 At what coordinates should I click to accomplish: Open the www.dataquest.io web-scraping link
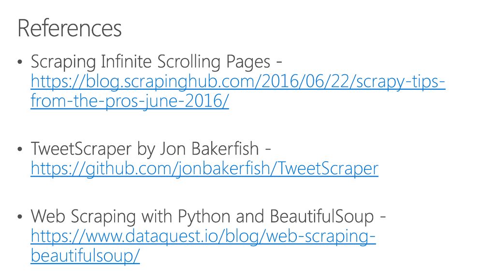(203, 236)
